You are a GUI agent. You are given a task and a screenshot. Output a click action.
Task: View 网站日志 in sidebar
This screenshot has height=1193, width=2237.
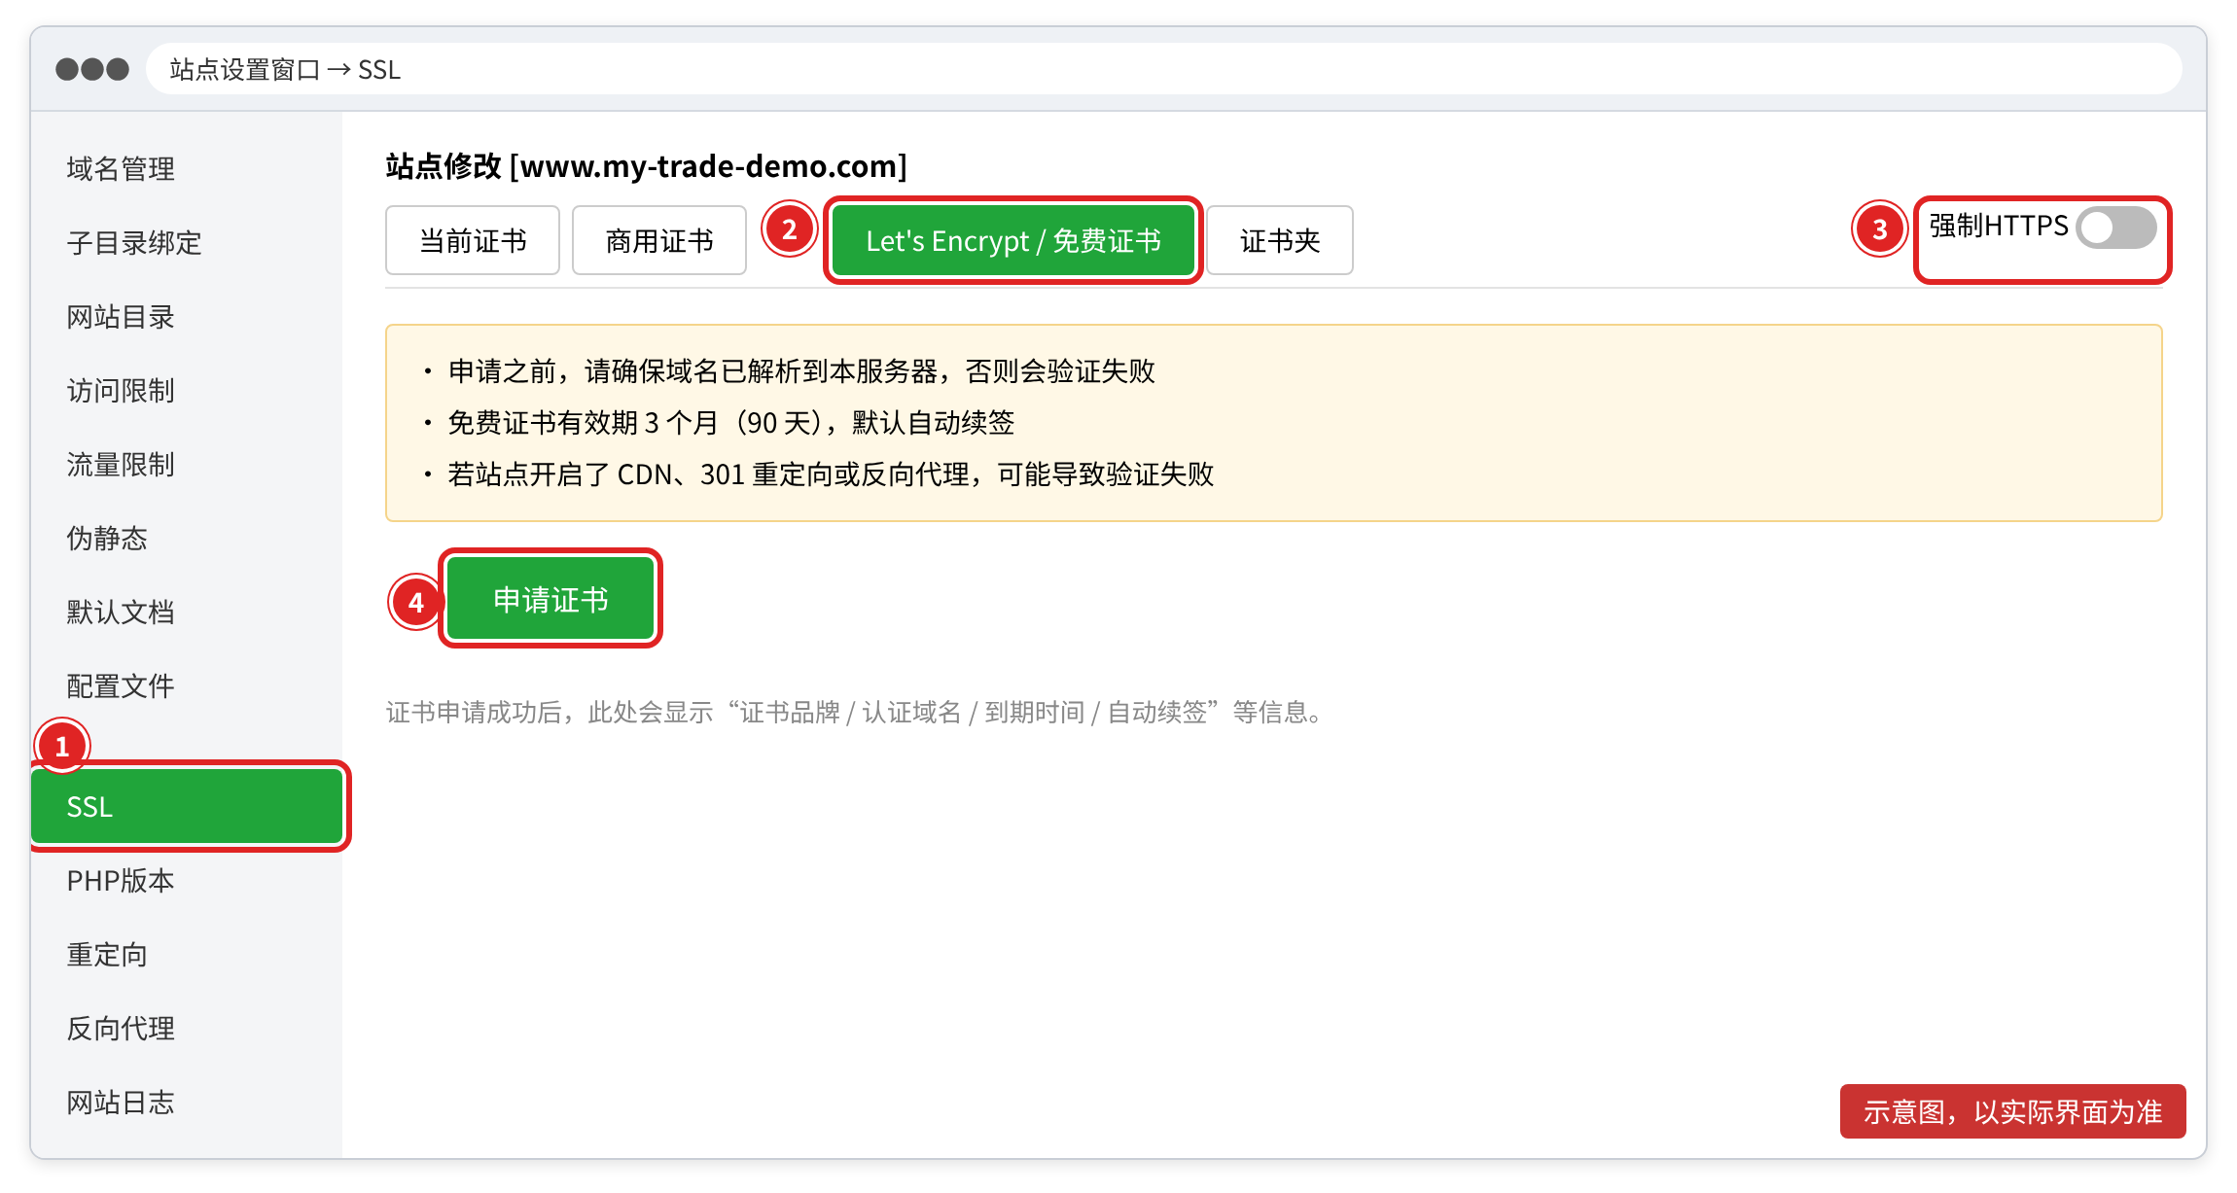[121, 1103]
